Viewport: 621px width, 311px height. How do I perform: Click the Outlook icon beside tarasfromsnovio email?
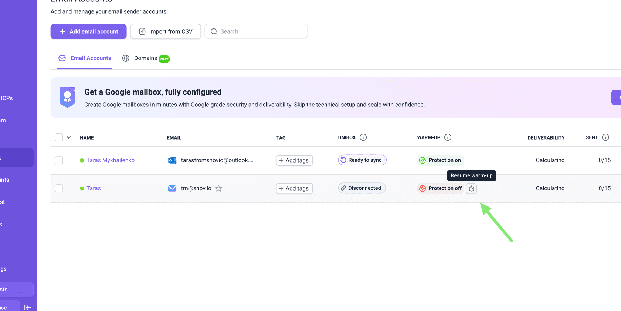pos(172,160)
